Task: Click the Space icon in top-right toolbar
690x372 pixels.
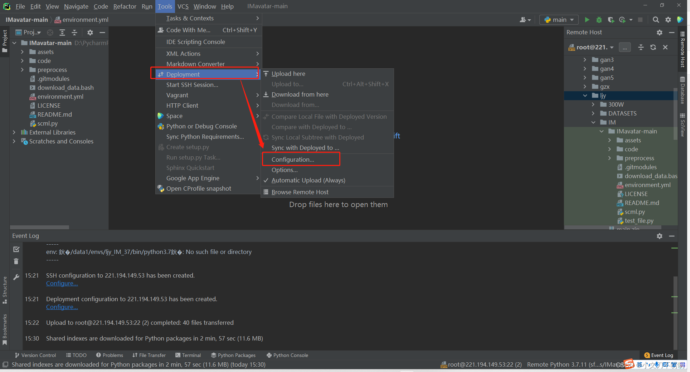Action: (680, 20)
